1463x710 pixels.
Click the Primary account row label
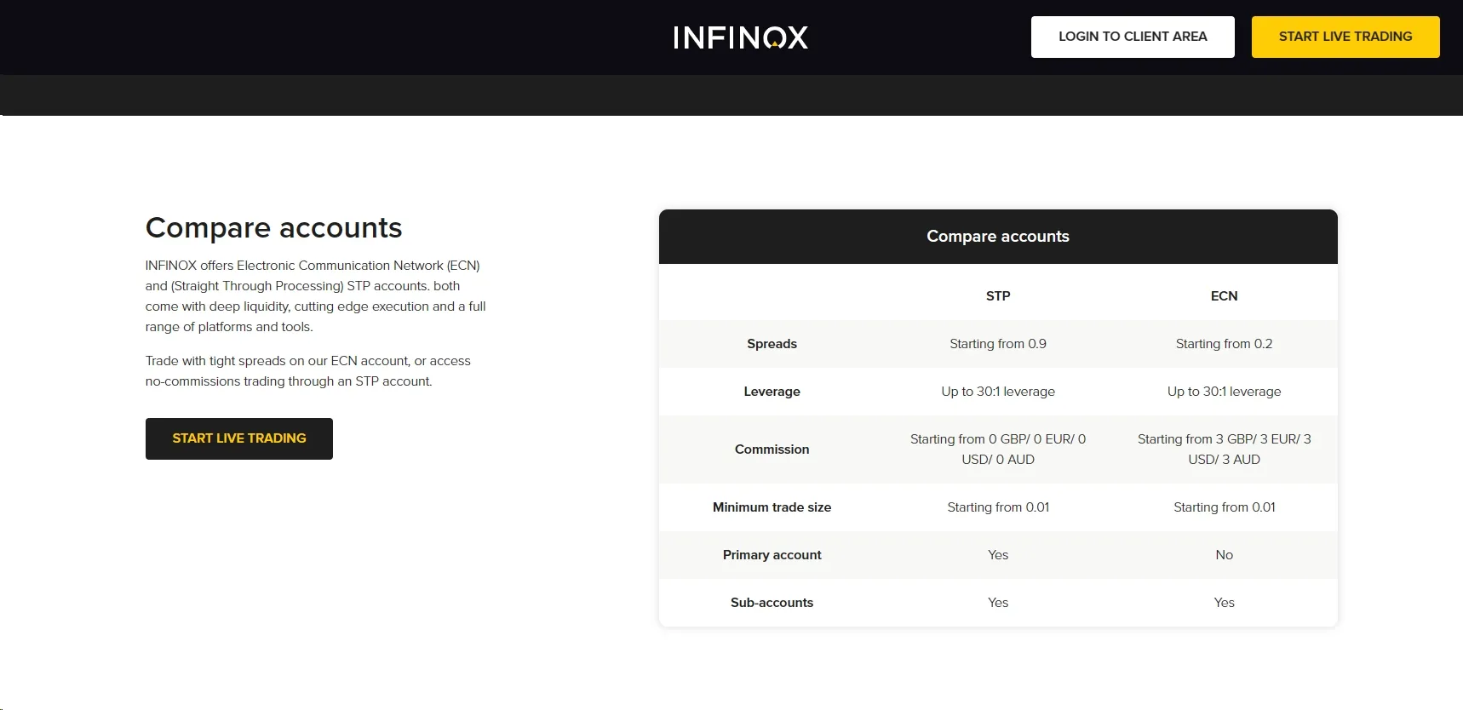[x=772, y=555]
